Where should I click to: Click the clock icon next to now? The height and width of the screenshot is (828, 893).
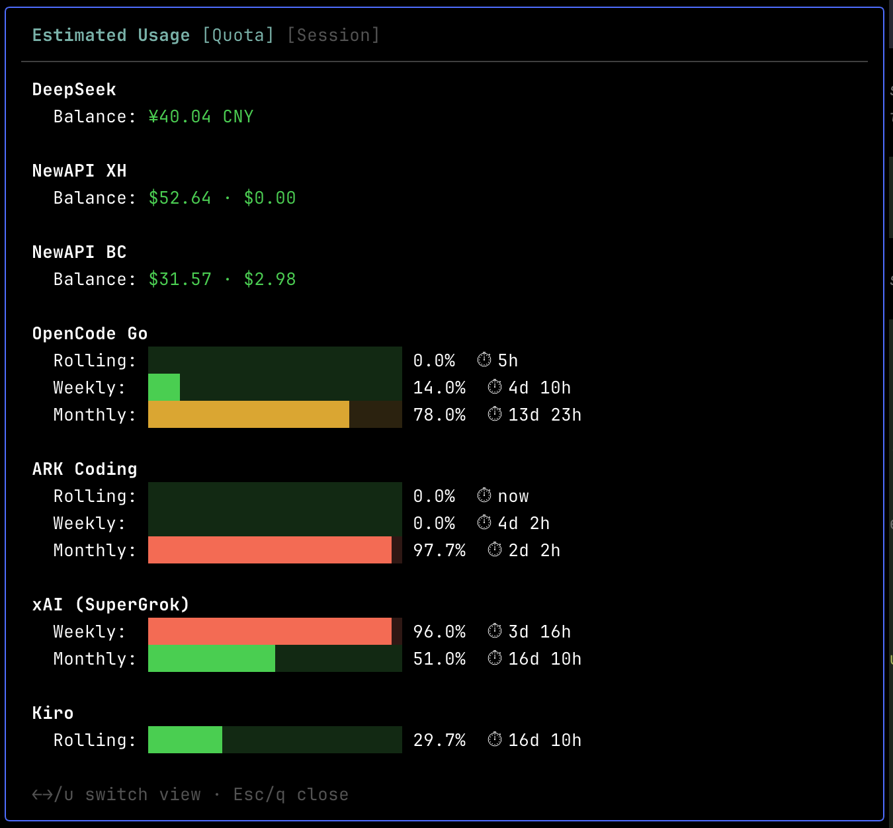pos(484,495)
